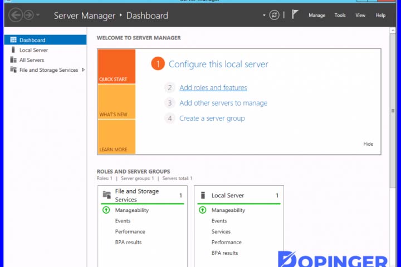Click green status icon in File and Storage tile
This screenshot has width=401, height=267.
coord(106,210)
